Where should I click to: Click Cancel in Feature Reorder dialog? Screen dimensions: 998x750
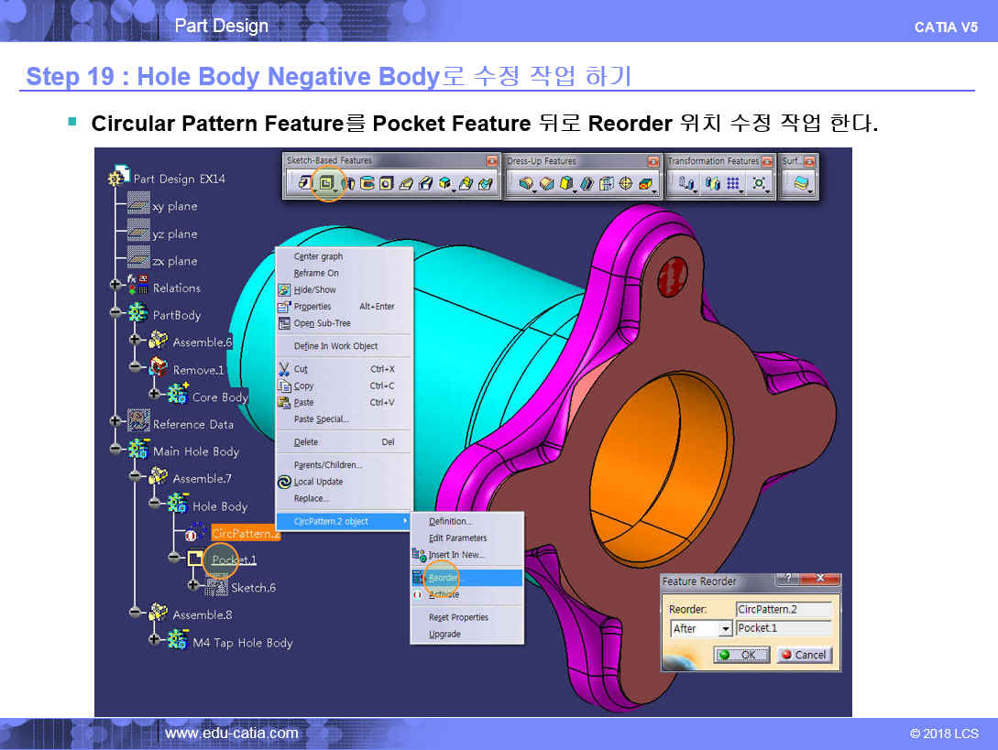click(x=804, y=655)
